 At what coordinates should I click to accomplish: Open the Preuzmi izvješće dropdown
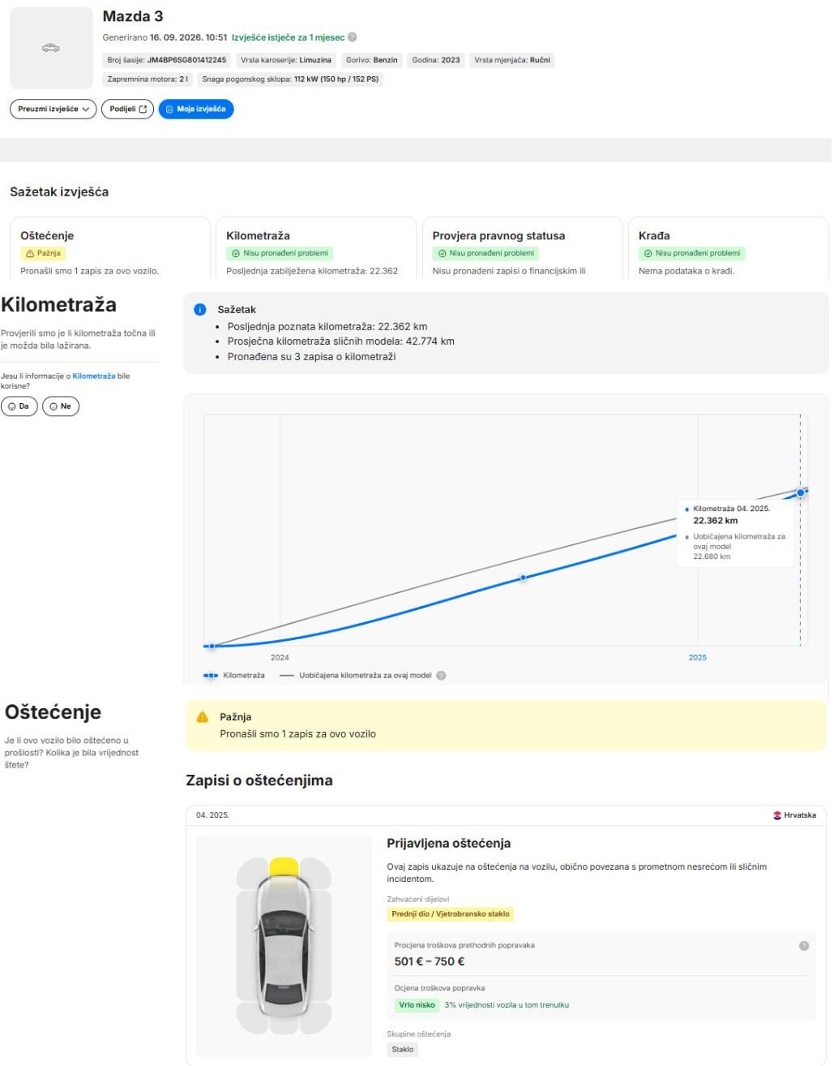point(53,109)
